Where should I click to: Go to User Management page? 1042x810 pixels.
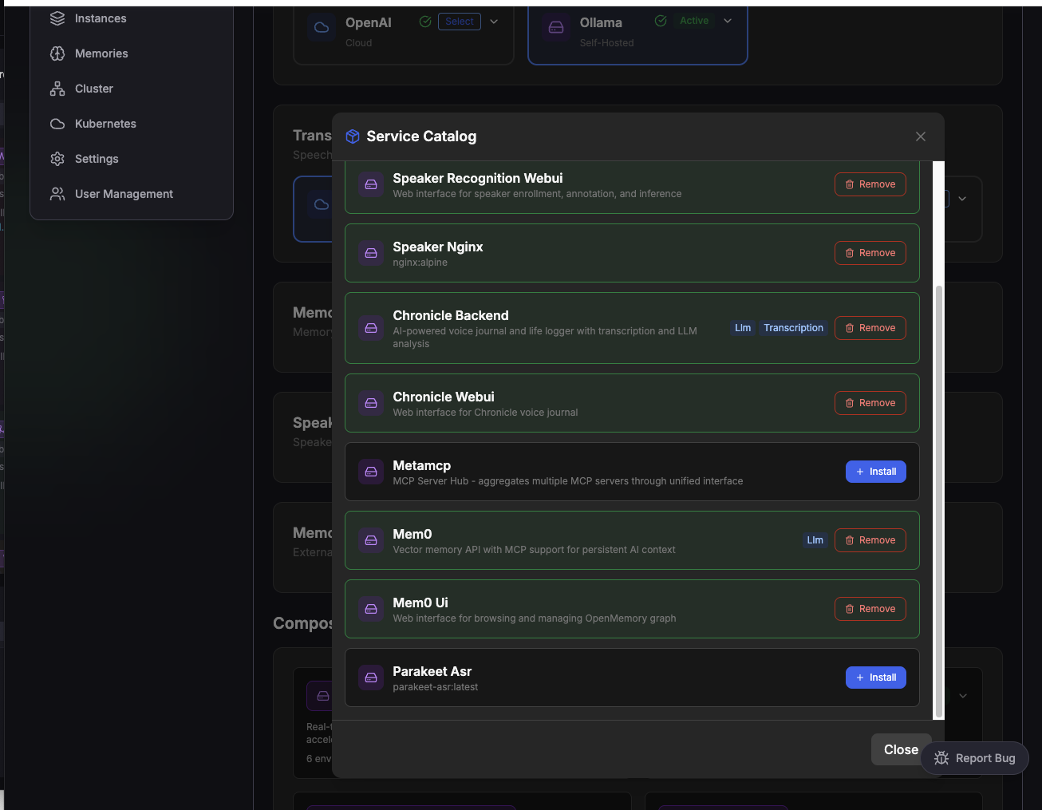124,194
